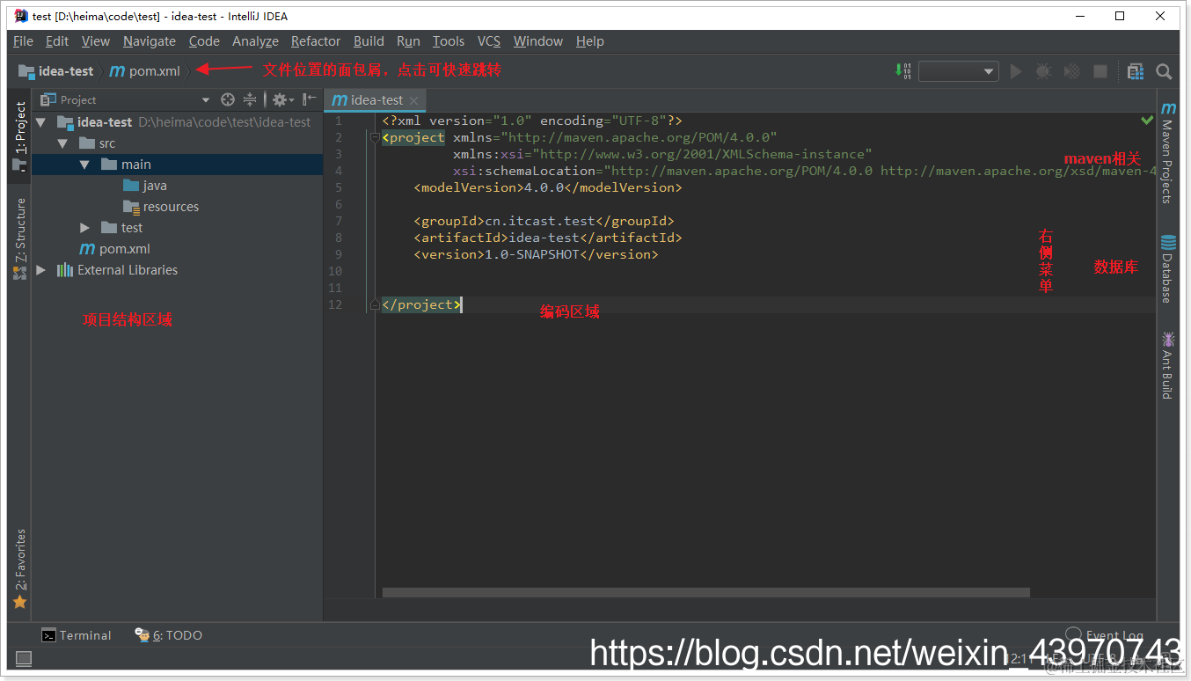The image size is (1191, 681).
Task: Open the View menu
Action: click(96, 41)
